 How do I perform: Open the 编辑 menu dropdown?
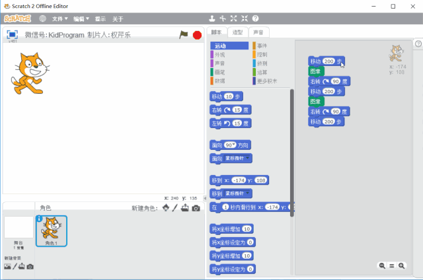coord(81,19)
